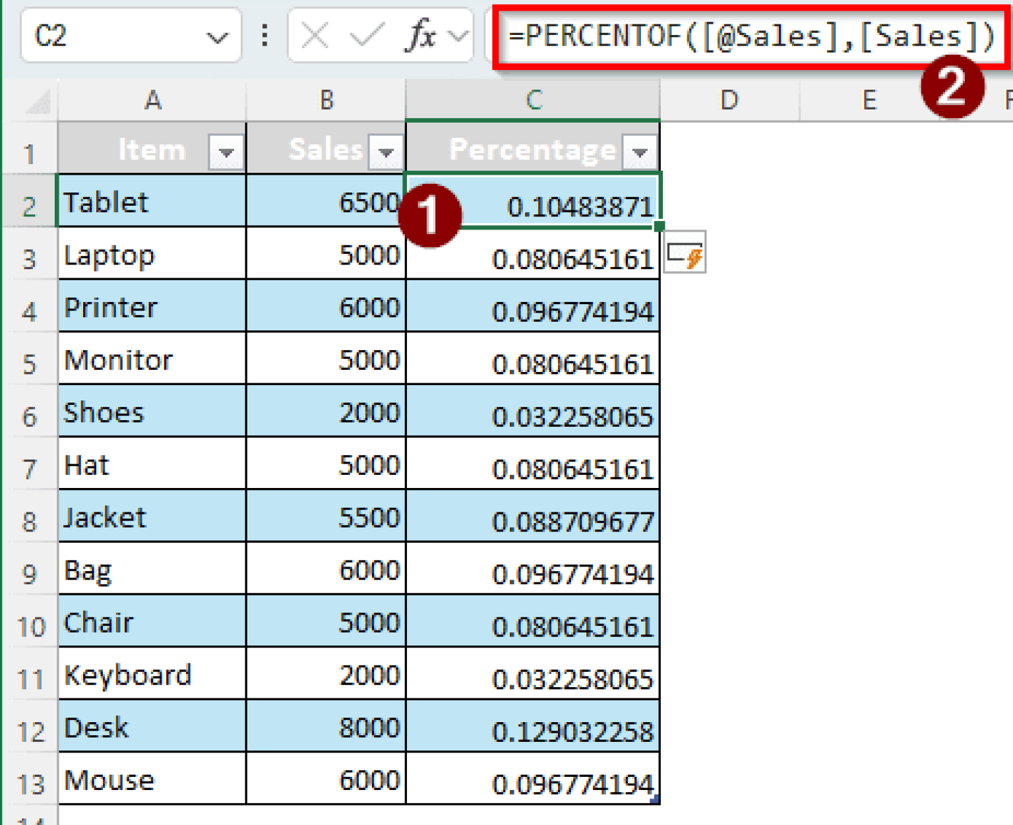
Task: Open the Sales column filter dropdown
Action: point(386,150)
